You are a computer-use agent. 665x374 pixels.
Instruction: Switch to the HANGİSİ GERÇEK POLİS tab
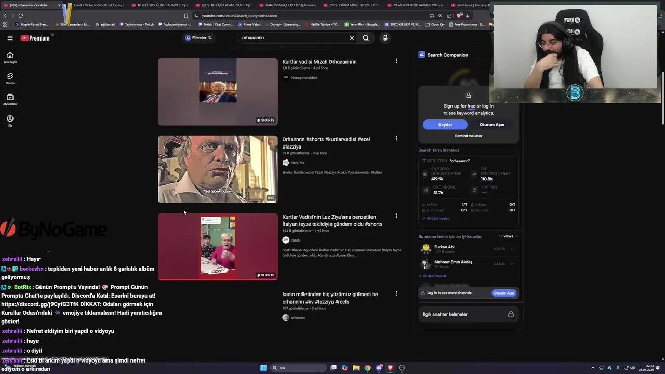pos(287,5)
